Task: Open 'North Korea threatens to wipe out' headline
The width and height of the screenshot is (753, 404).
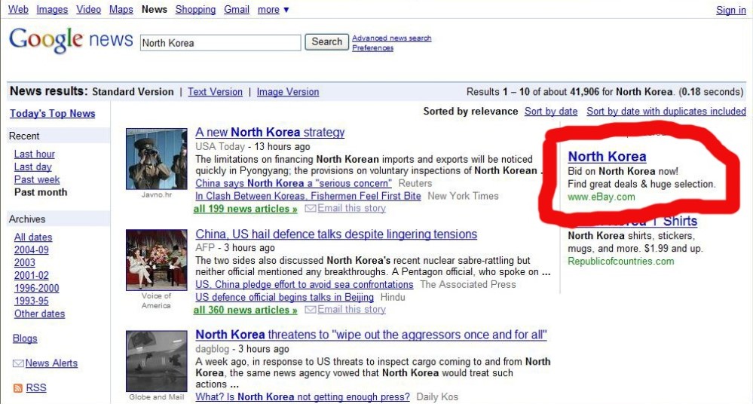Action: pyautogui.click(x=371, y=335)
